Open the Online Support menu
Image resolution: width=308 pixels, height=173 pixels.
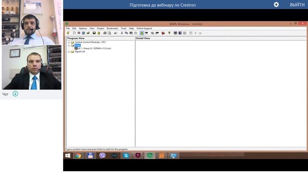(x=144, y=28)
